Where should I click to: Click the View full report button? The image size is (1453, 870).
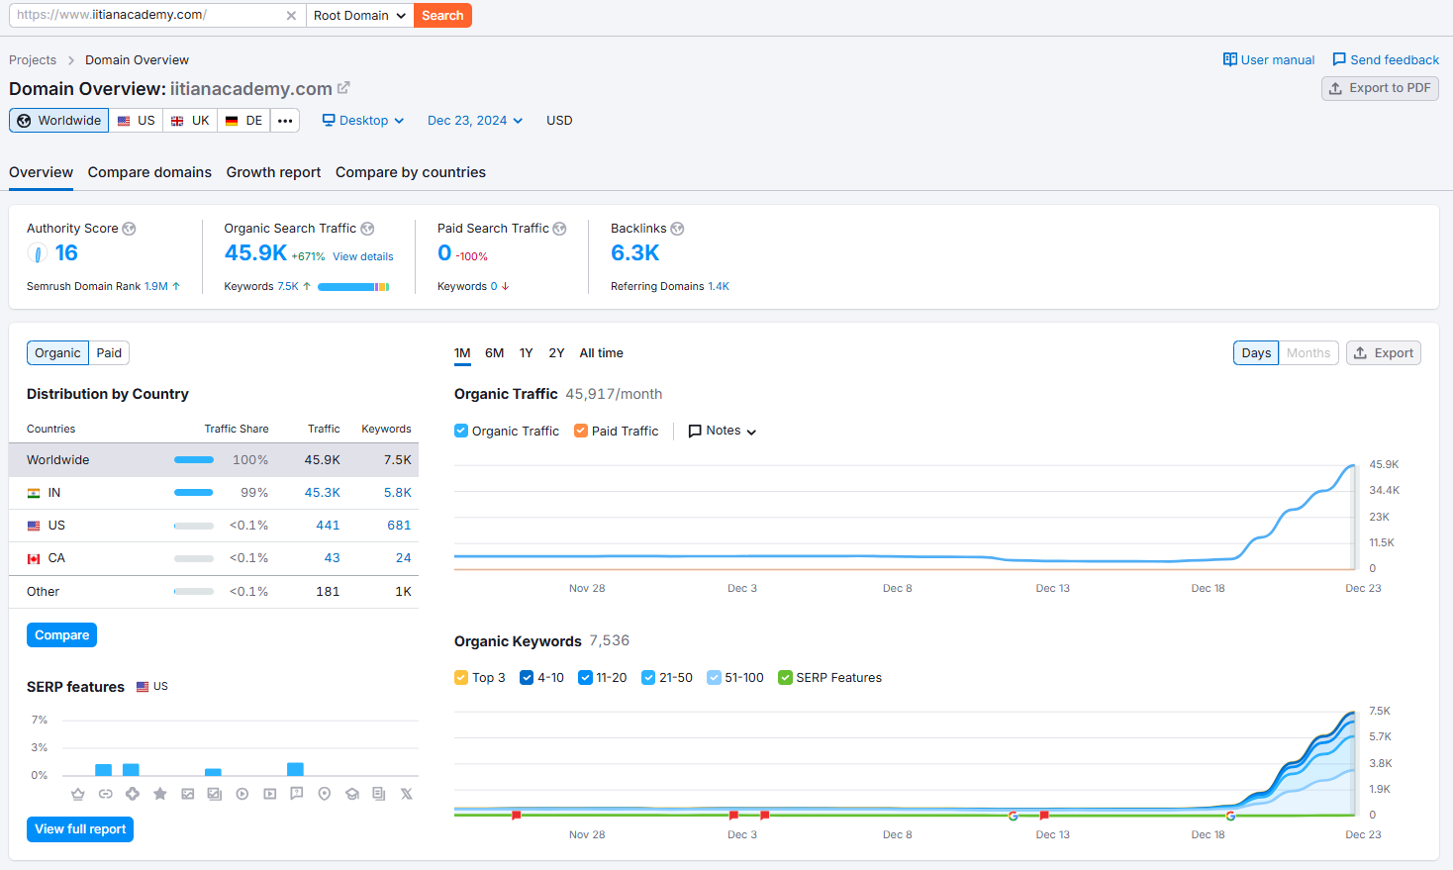(x=80, y=829)
